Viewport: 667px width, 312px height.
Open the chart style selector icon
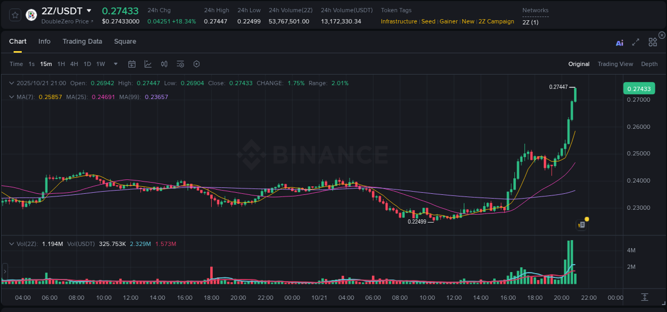coord(148,64)
